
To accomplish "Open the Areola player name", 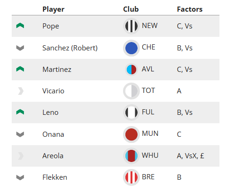I will 53,156.
